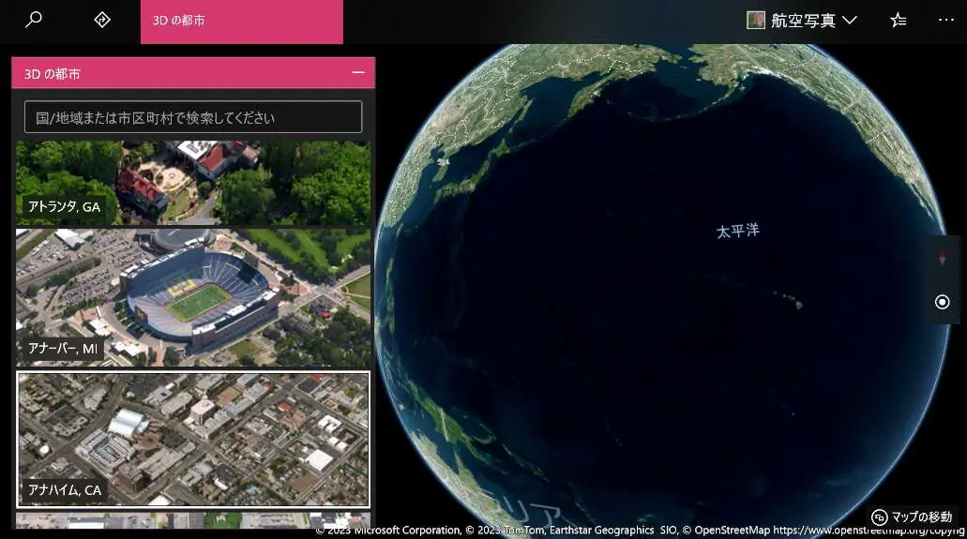The height and width of the screenshot is (539, 967).
Task: Open the directions route icon
Action: coord(101,20)
